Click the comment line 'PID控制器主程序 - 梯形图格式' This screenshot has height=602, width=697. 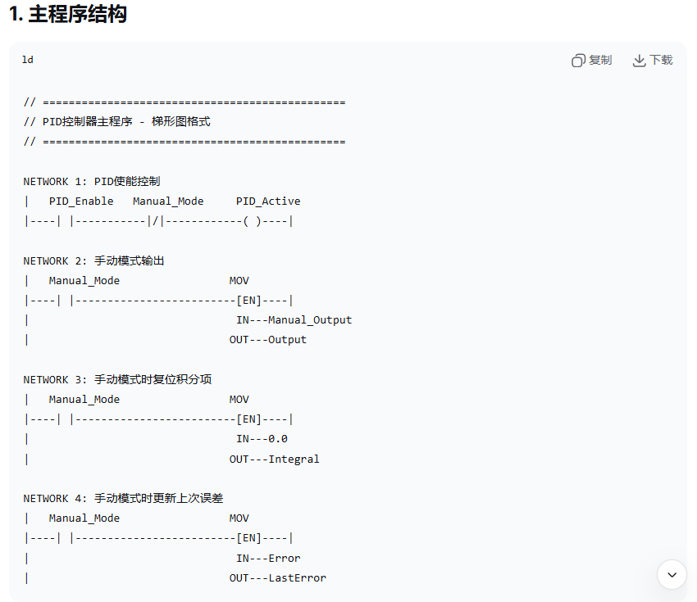[x=117, y=122]
